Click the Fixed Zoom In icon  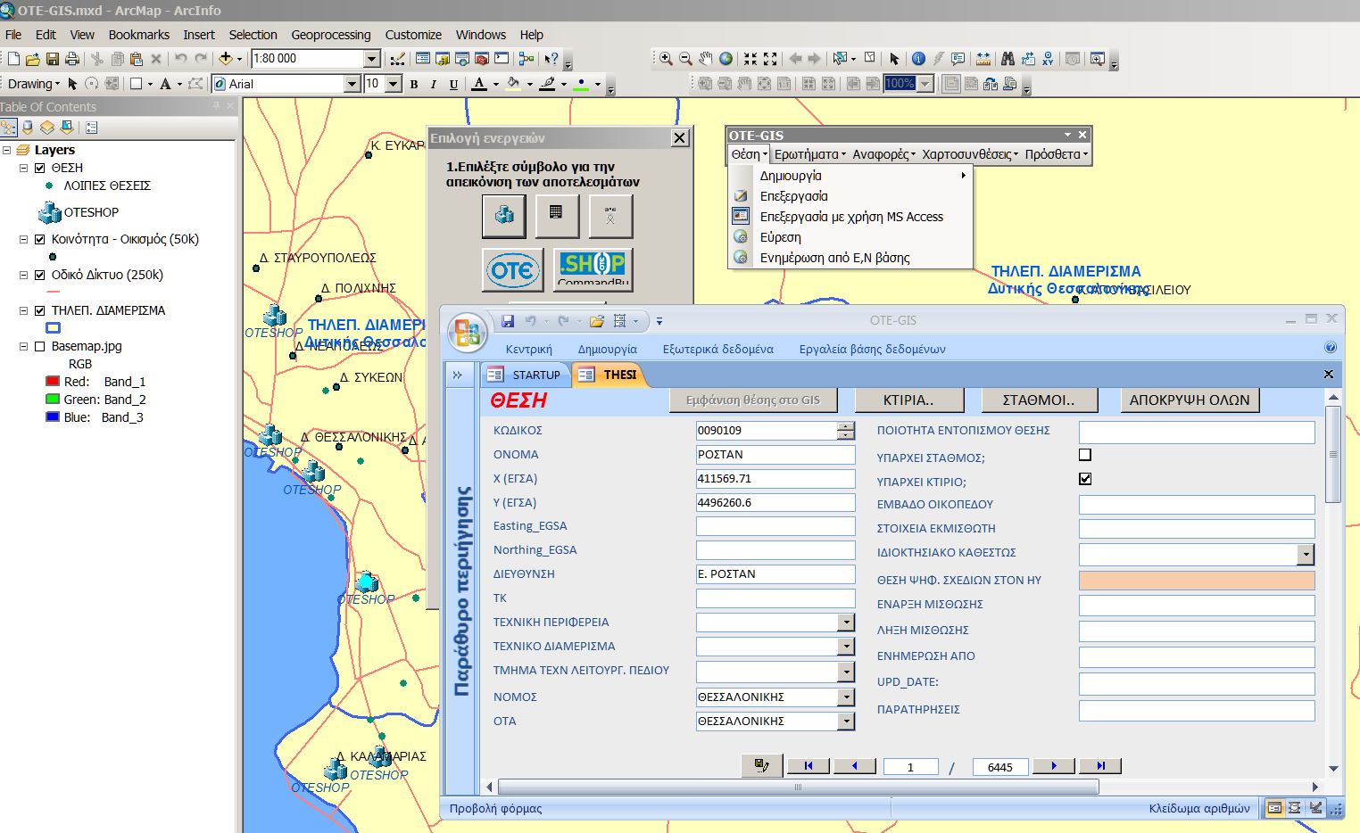[750, 59]
